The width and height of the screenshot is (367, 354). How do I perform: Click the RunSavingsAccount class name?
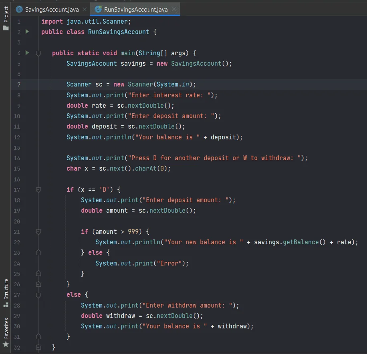pos(119,32)
